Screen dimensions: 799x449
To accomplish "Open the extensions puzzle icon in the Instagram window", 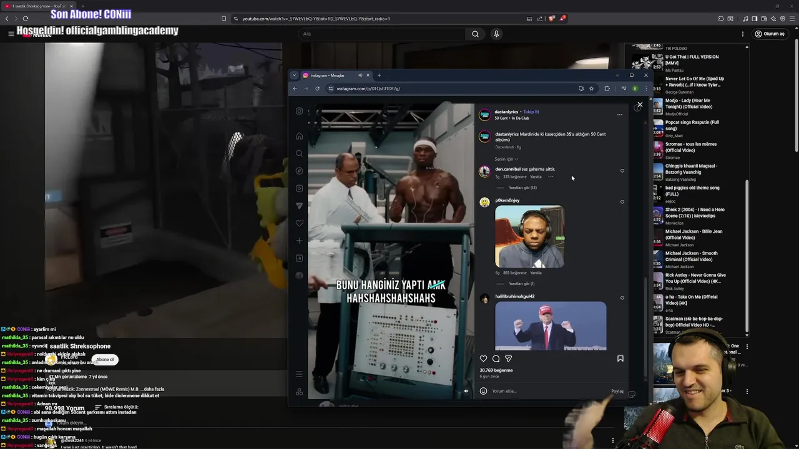I will [x=607, y=89].
